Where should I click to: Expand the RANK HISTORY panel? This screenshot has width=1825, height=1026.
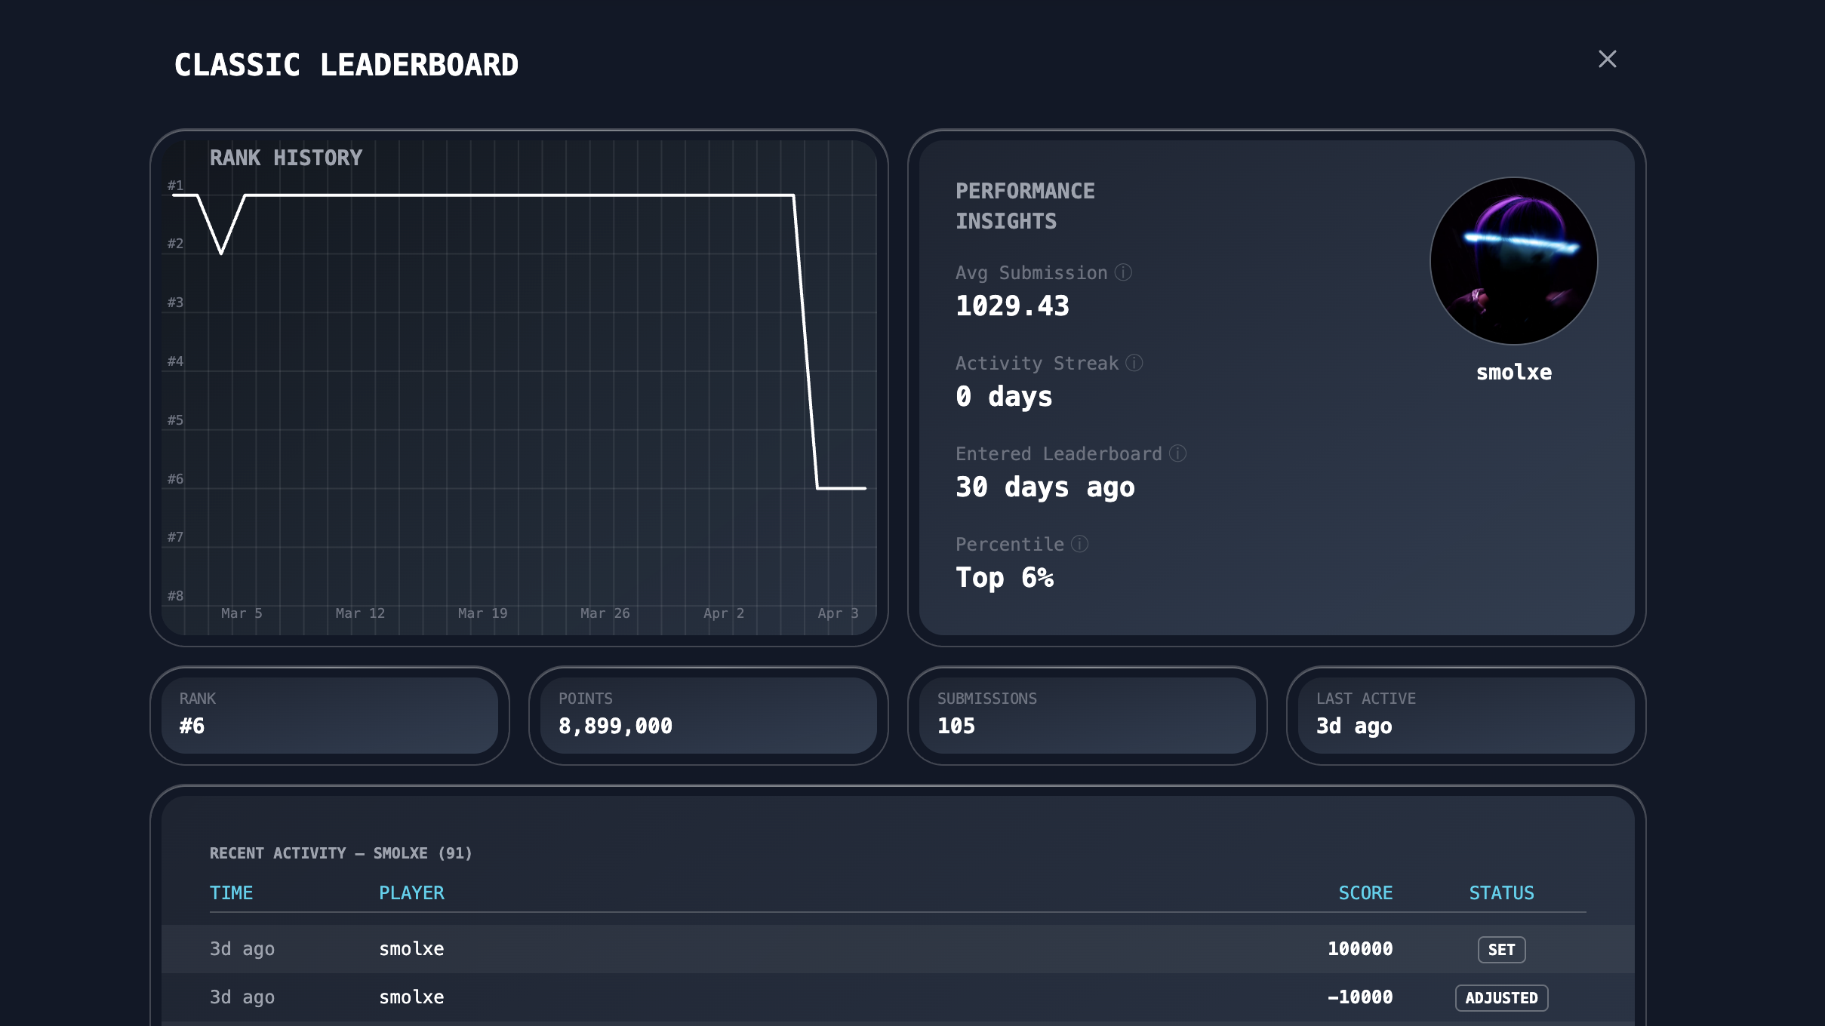point(286,158)
